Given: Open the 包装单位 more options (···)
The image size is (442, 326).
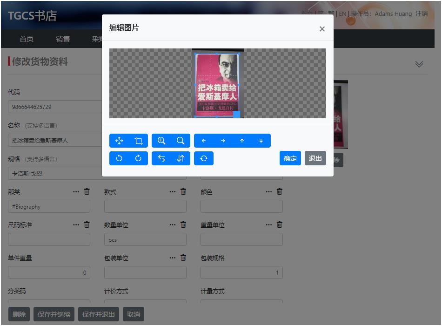Looking at the screenshot, I should coord(173,258).
